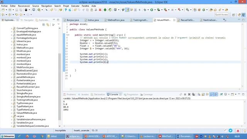Open the Source menu
The width and height of the screenshot is (247, 139).
click(36, 6)
